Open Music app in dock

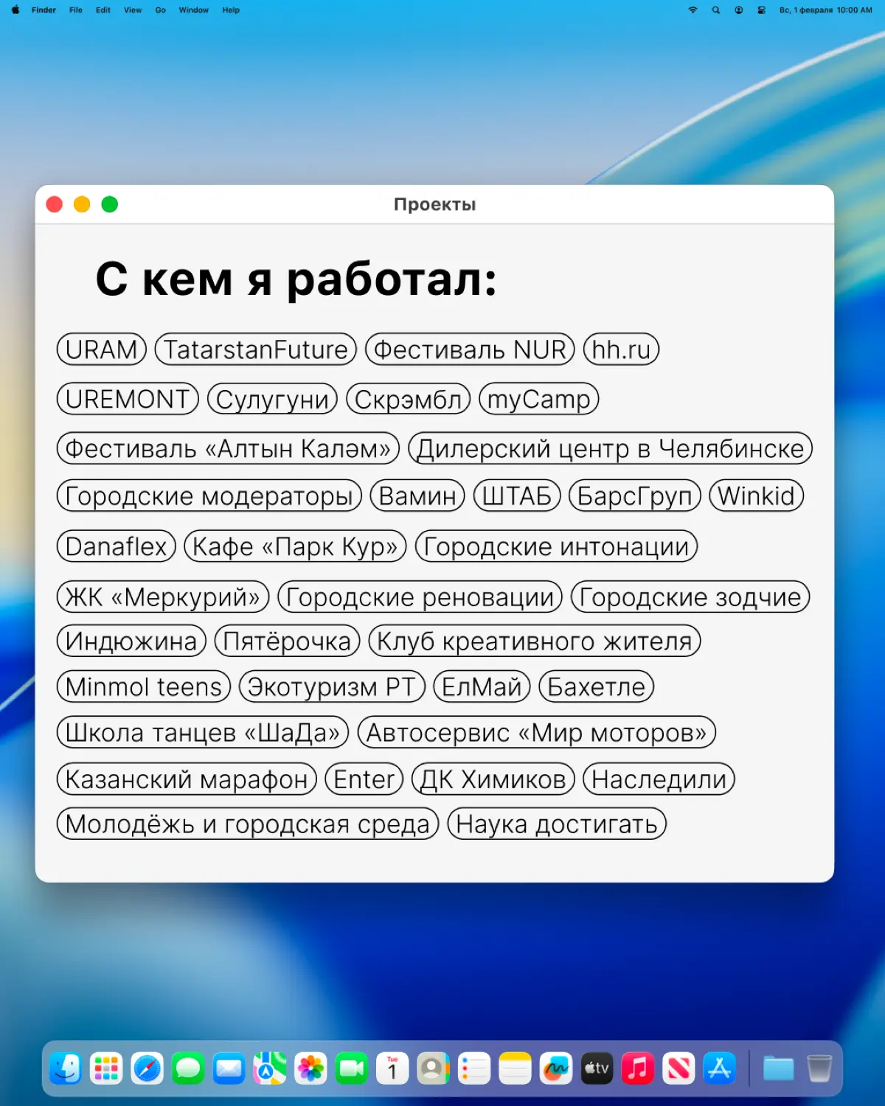click(x=638, y=1068)
